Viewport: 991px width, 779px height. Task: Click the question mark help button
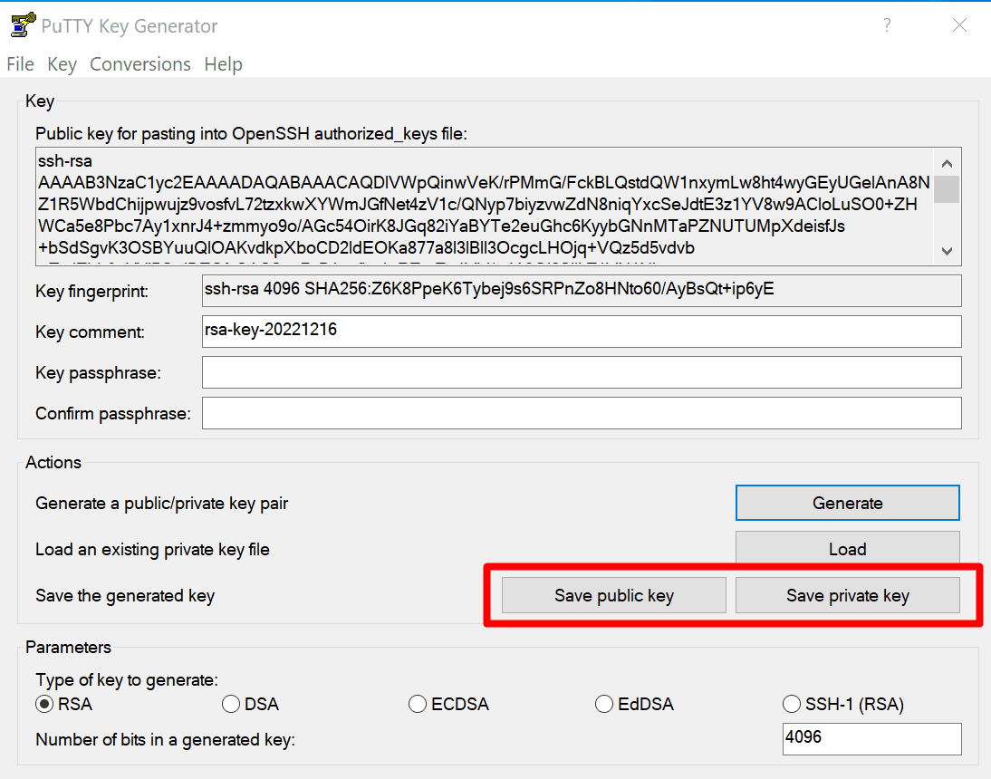[x=888, y=25]
